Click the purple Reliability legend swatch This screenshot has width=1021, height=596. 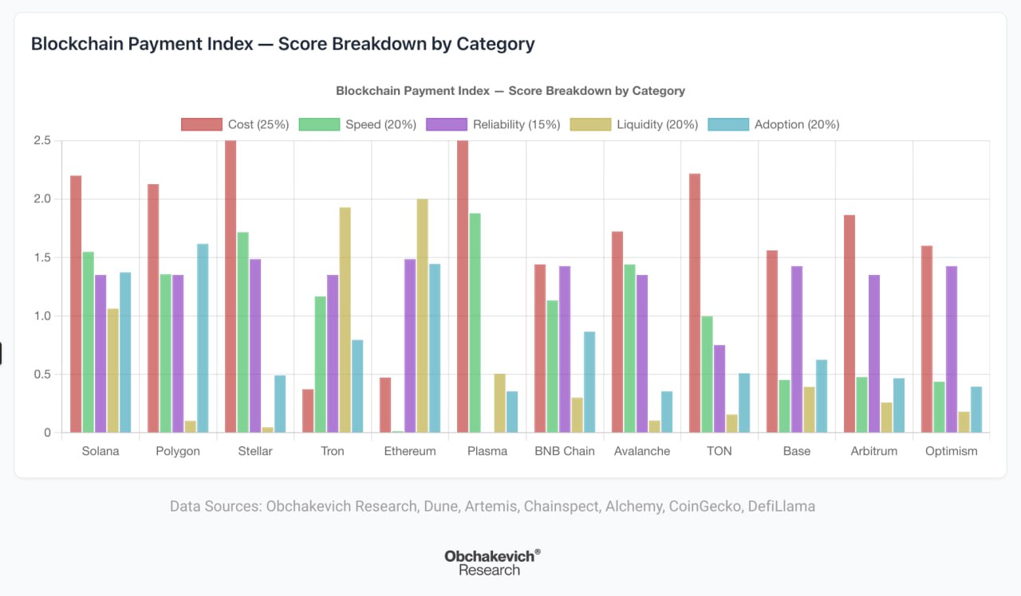point(447,124)
